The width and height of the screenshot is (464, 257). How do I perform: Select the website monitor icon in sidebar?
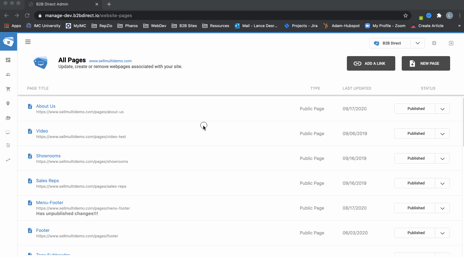point(8,133)
